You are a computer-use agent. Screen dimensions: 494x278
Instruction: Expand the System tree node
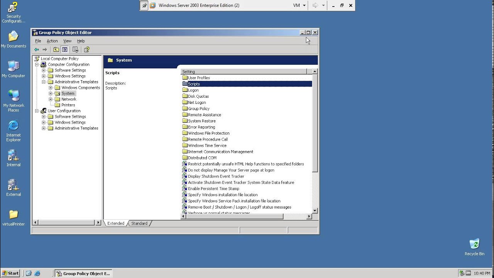pyautogui.click(x=51, y=93)
